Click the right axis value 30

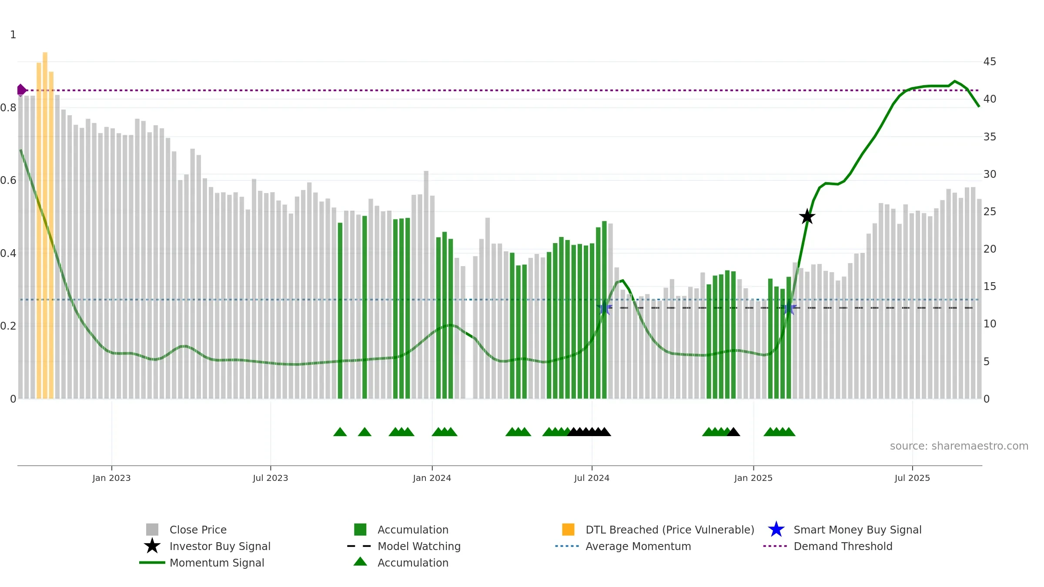point(990,174)
